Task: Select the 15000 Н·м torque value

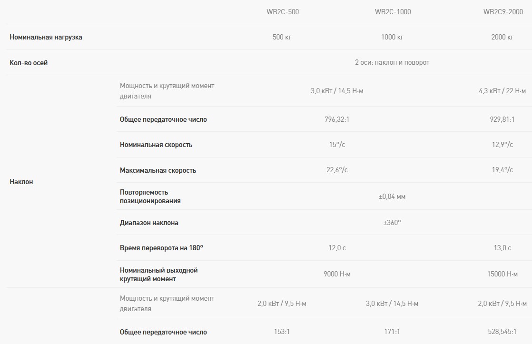Action: [502, 274]
